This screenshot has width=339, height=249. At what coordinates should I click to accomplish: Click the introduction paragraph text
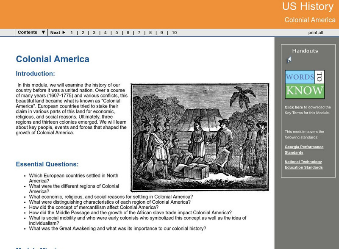[x=72, y=109]
